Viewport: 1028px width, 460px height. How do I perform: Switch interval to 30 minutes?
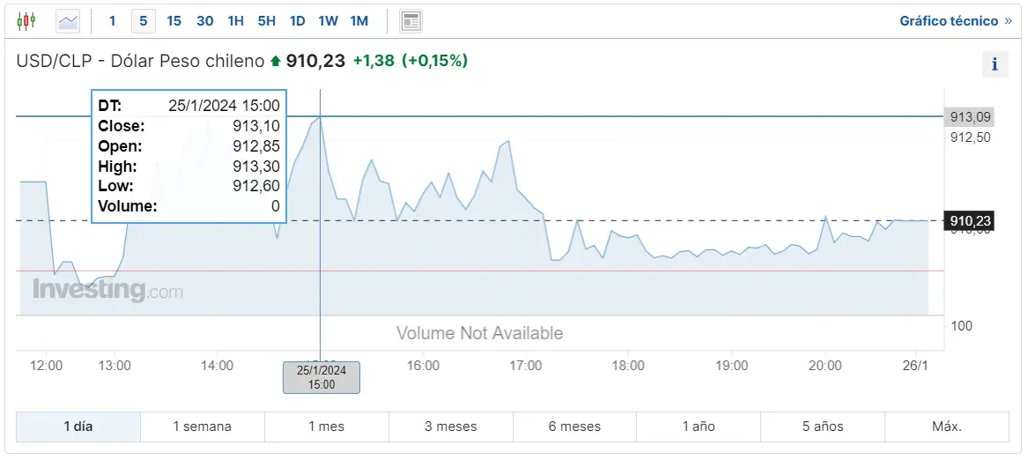coord(204,21)
